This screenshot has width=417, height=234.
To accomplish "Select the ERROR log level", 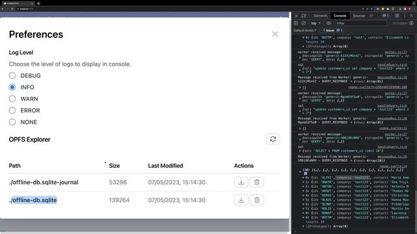I will pos(12,110).
